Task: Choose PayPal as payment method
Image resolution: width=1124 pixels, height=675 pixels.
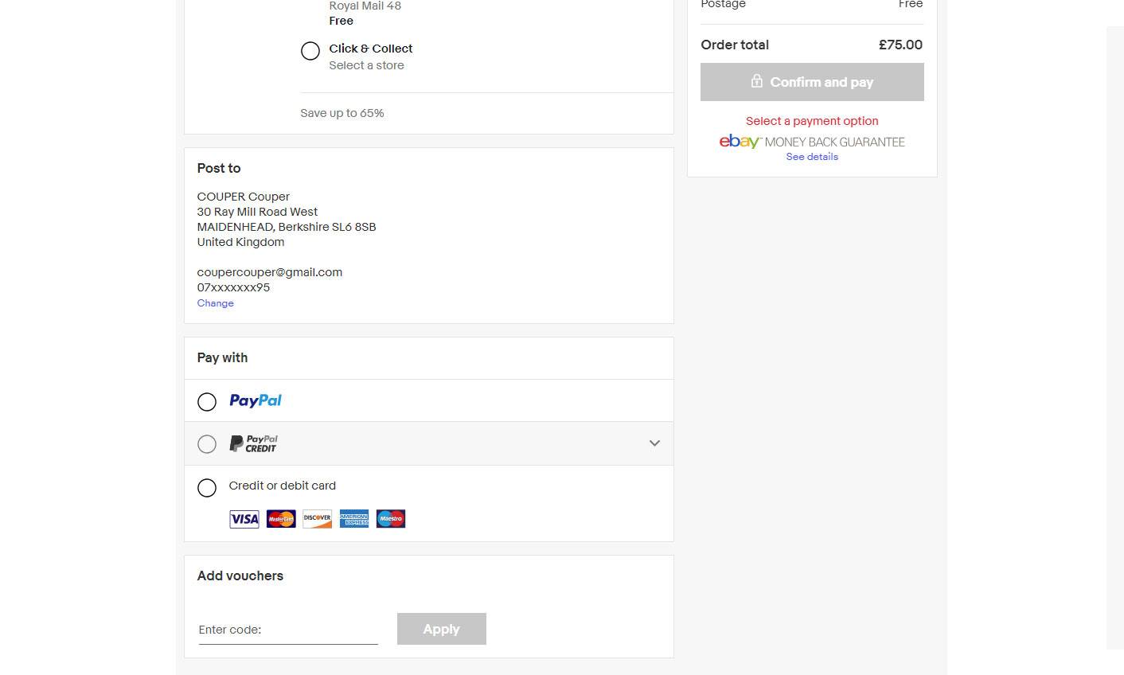Action: (207, 402)
